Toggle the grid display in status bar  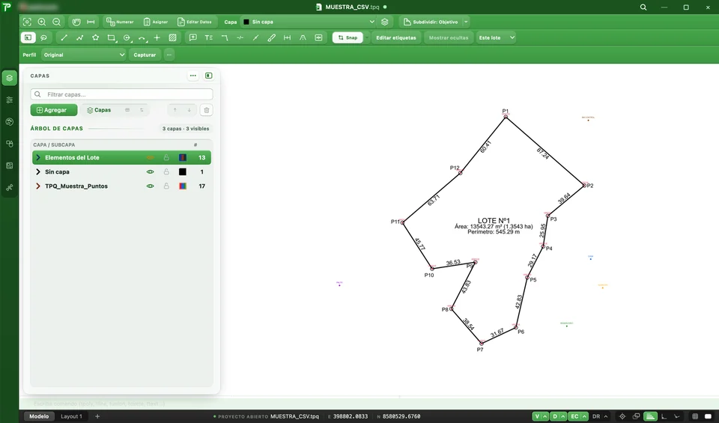pyautogui.click(x=695, y=416)
